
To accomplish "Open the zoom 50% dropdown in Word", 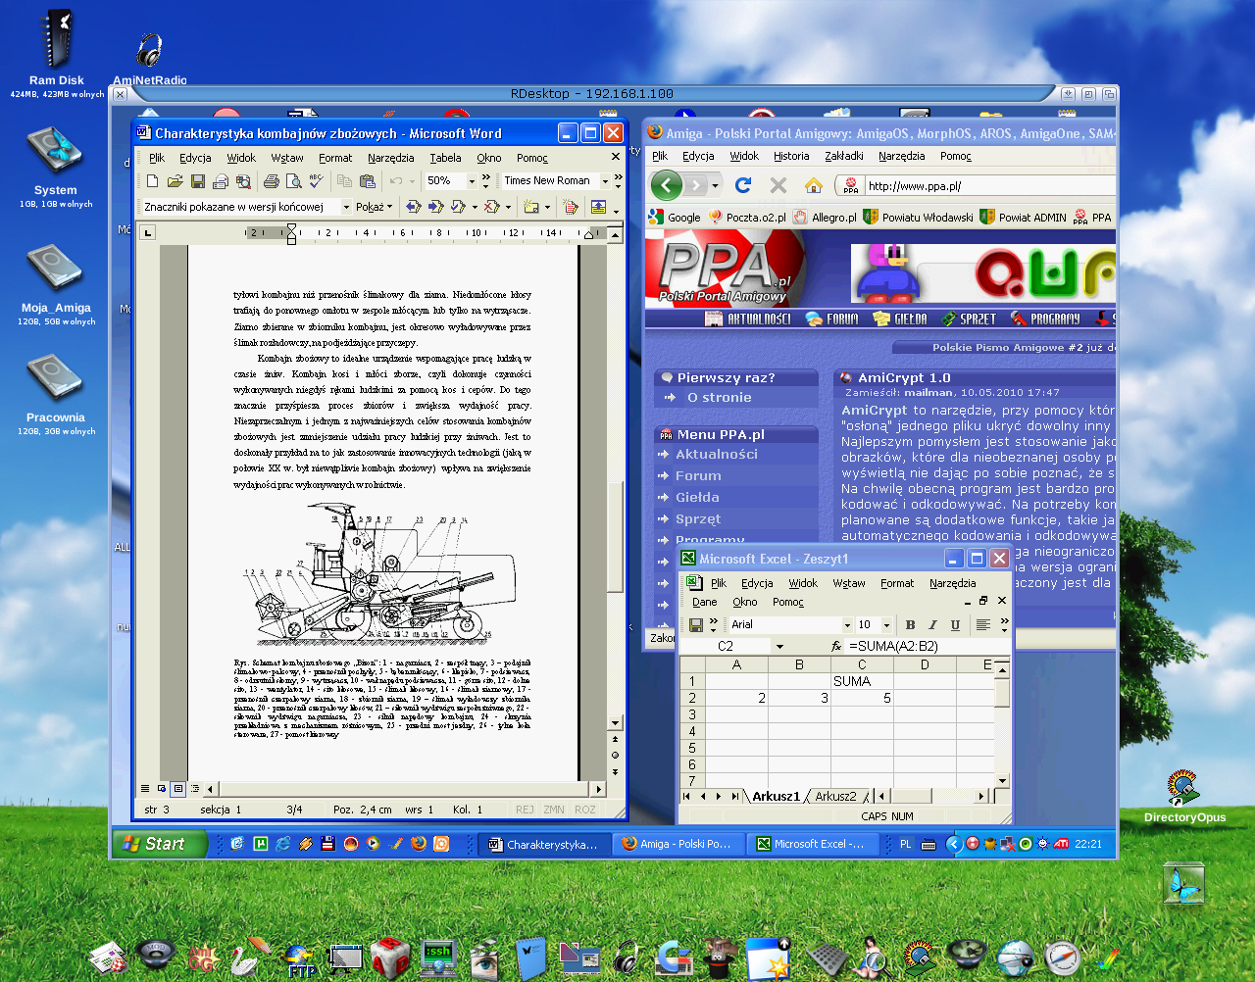I will (471, 181).
